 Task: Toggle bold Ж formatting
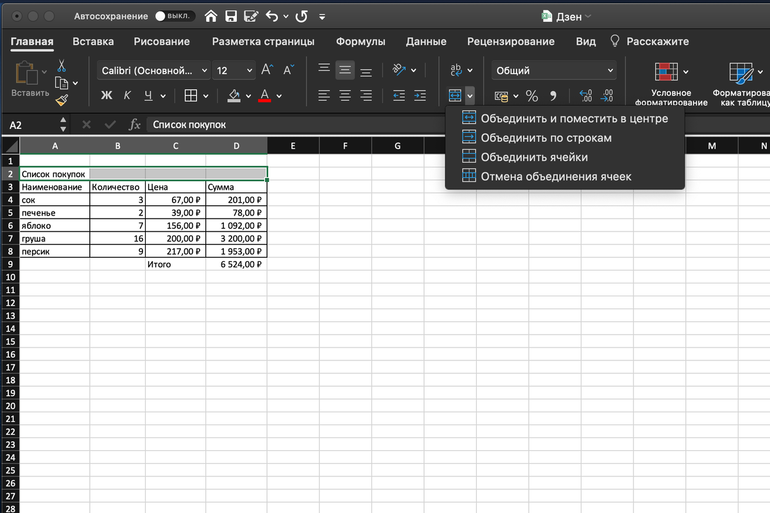pyautogui.click(x=107, y=96)
